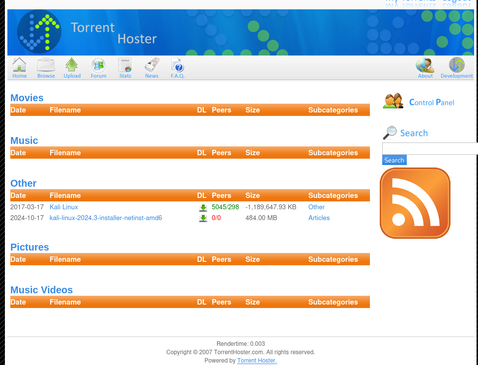The width and height of the screenshot is (478, 365).
Task: Open the Forum icon
Action: coord(98,64)
